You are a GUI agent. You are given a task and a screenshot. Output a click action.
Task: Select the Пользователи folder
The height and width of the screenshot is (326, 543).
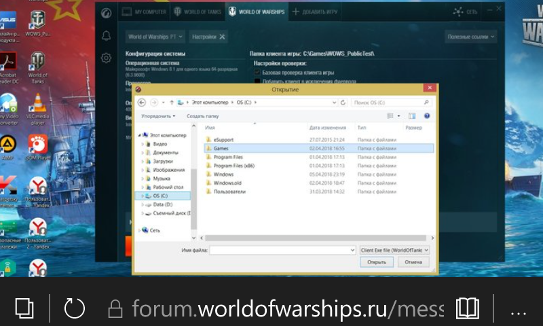229,192
